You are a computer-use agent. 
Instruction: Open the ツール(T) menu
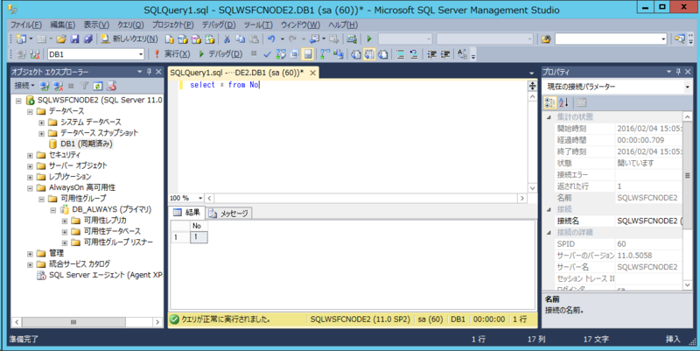pyautogui.click(x=258, y=25)
